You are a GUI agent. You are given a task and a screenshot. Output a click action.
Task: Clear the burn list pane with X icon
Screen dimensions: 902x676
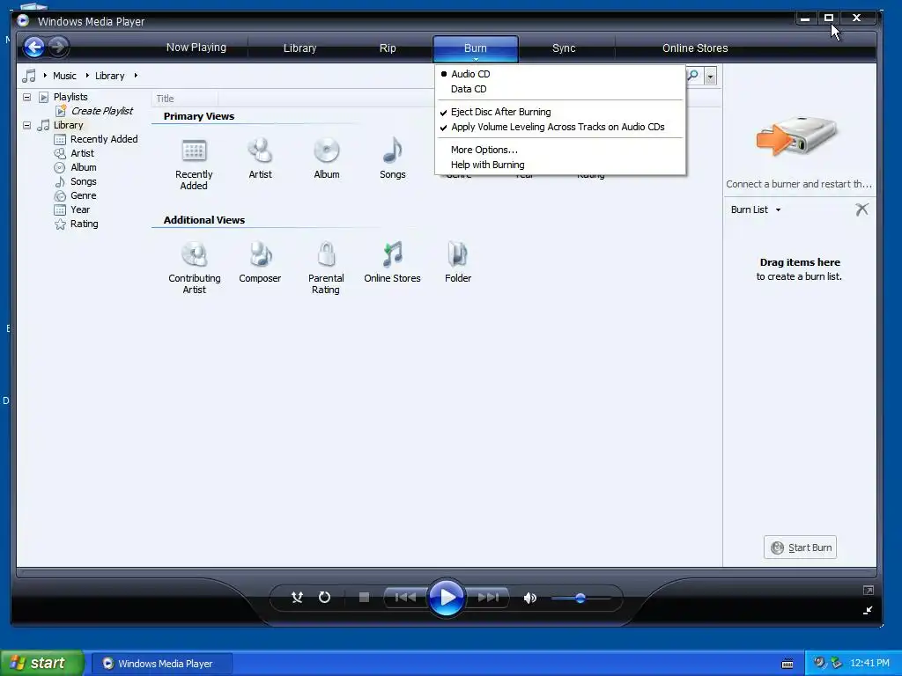[x=861, y=209]
